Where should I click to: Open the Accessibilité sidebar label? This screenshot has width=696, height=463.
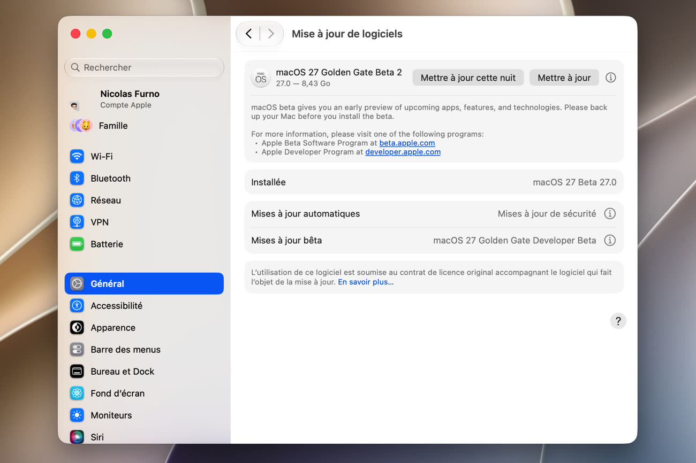tap(117, 305)
